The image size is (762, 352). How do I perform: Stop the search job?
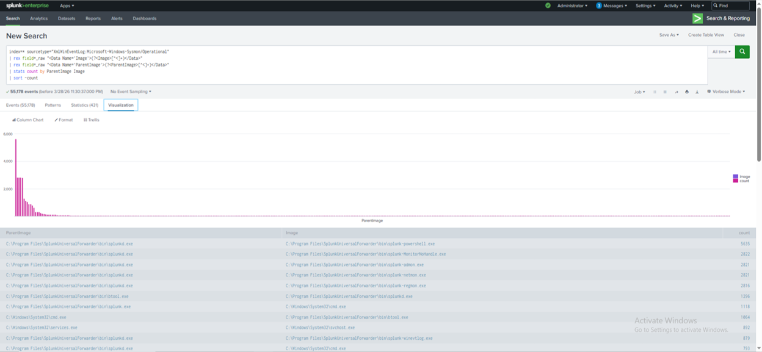point(665,92)
